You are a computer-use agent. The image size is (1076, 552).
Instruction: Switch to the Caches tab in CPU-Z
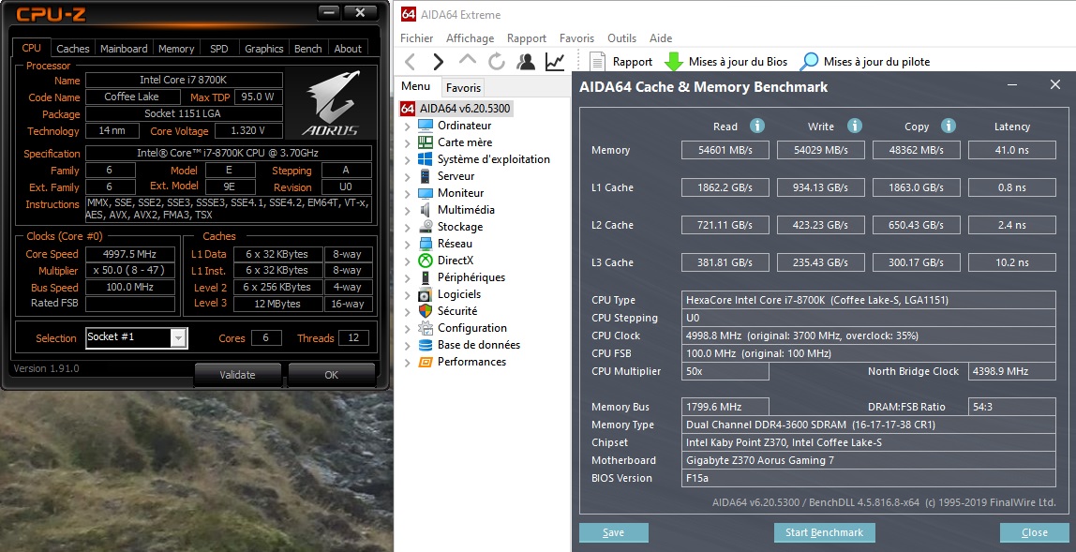[x=73, y=49]
